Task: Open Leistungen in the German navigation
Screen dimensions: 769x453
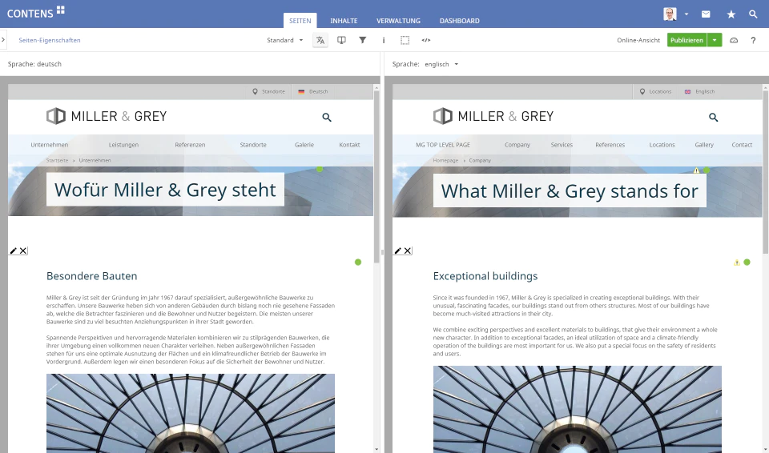Action: coord(123,145)
